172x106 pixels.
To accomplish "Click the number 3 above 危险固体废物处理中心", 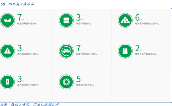I will pyautogui.click(x=19, y=48).
